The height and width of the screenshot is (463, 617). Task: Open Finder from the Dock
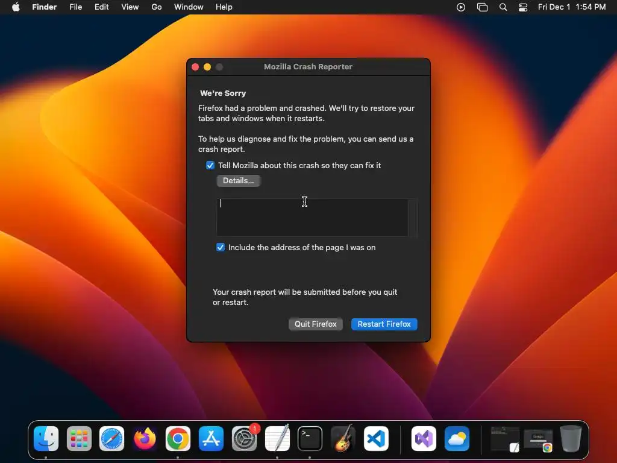[x=46, y=439]
